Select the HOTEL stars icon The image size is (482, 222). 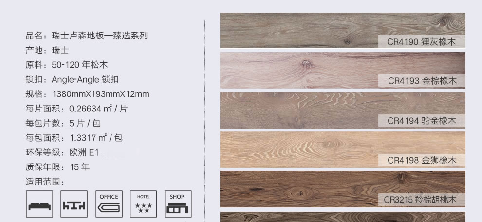pos(144,204)
